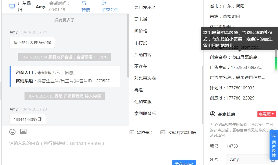Select quick phrase 窗口发不了
Screen dimensions: 278x165
(145, 7)
